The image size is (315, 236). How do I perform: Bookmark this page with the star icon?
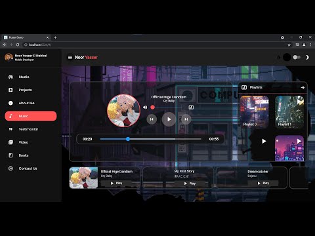click(289, 45)
